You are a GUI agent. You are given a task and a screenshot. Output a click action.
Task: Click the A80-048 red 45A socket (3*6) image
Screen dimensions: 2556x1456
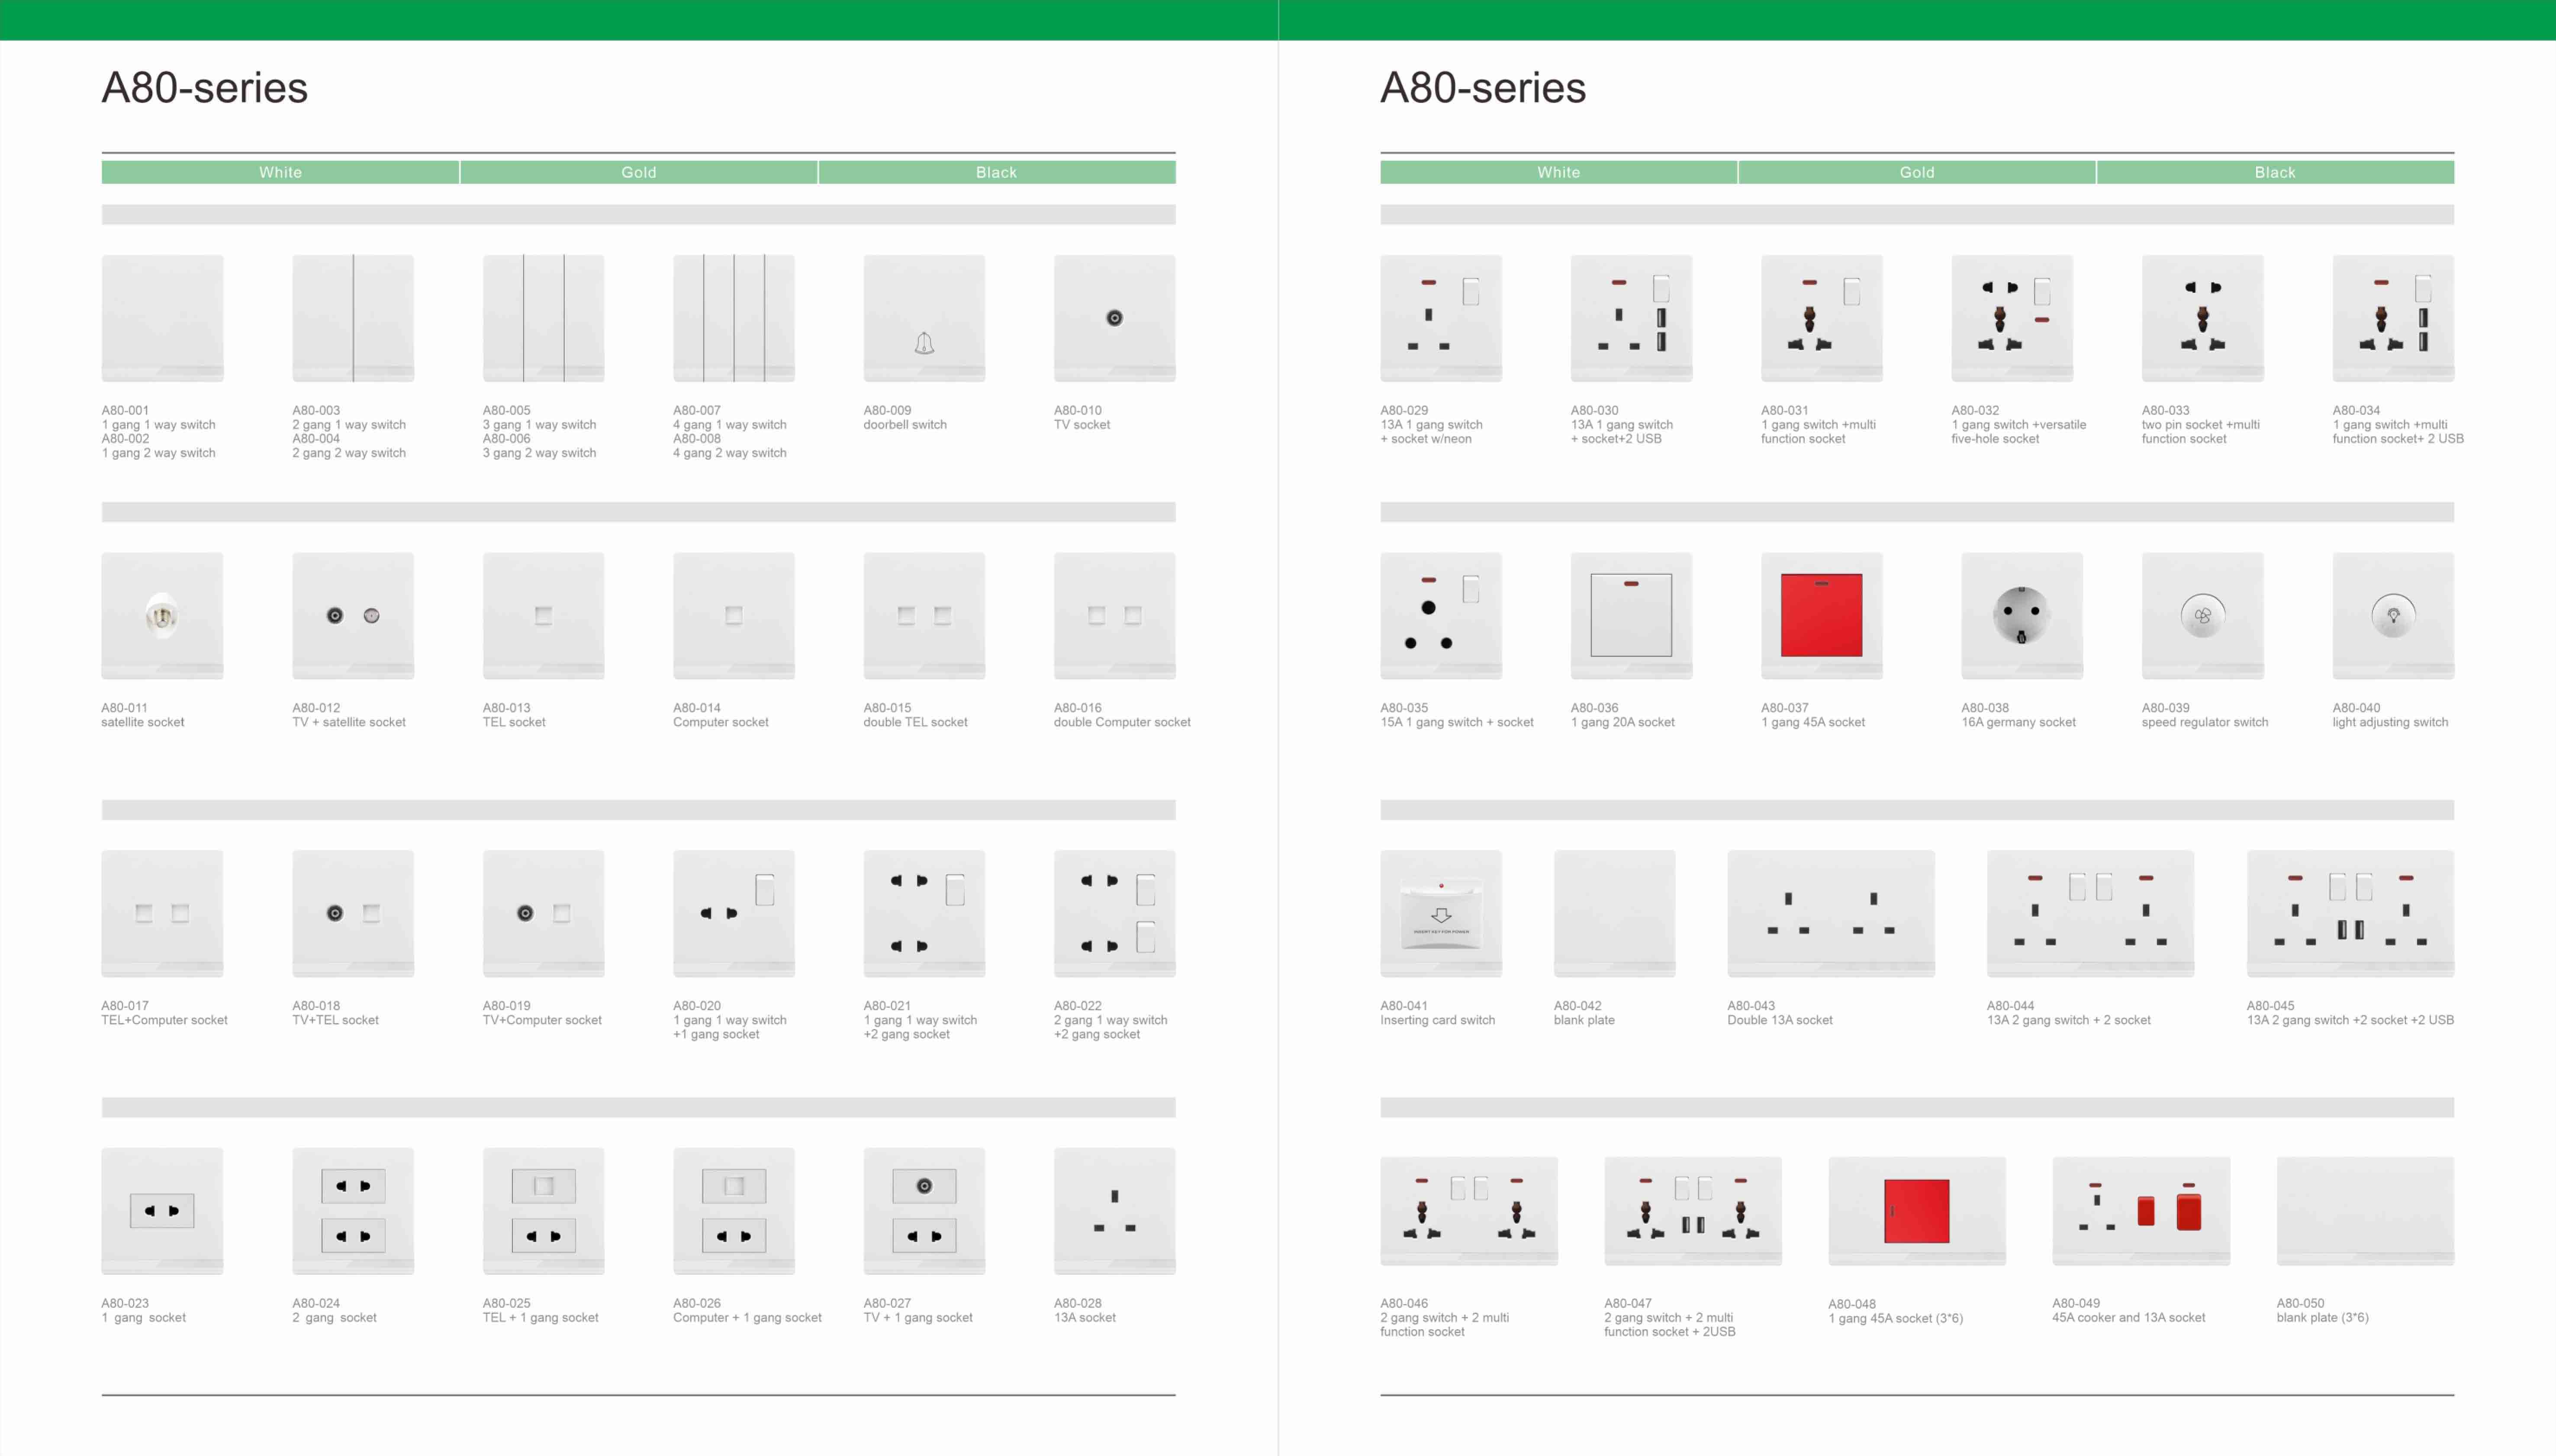click(x=1918, y=1211)
